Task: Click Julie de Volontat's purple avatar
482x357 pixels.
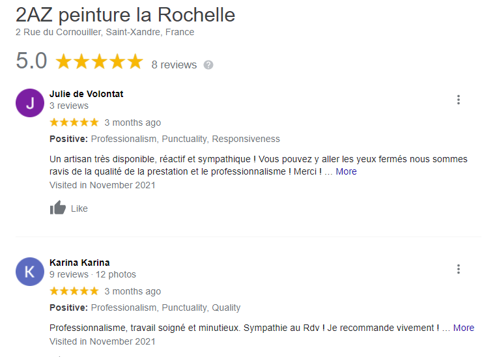Action: coord(29,103)
